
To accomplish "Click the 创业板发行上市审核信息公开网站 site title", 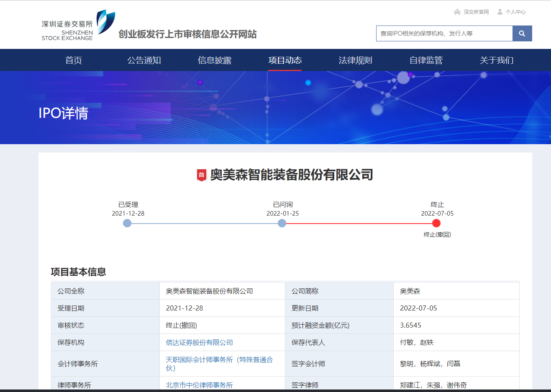I will [x=187, y=34].
